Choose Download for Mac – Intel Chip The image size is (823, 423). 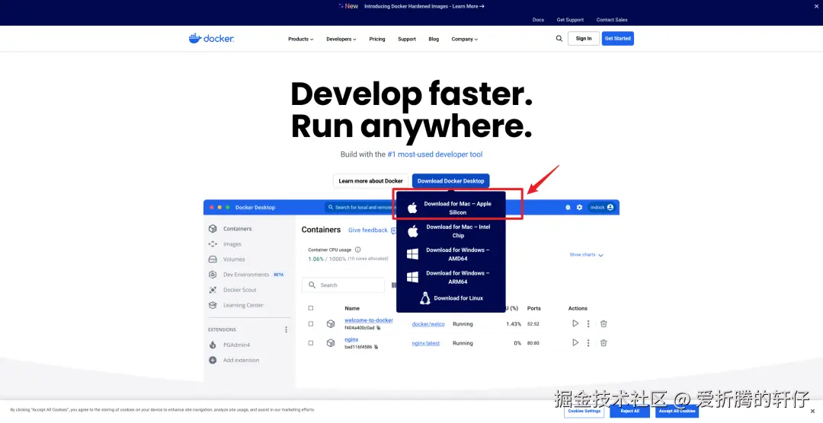[x=451, y=231]
